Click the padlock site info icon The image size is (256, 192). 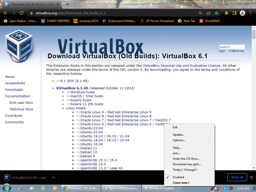click(31, 13)
